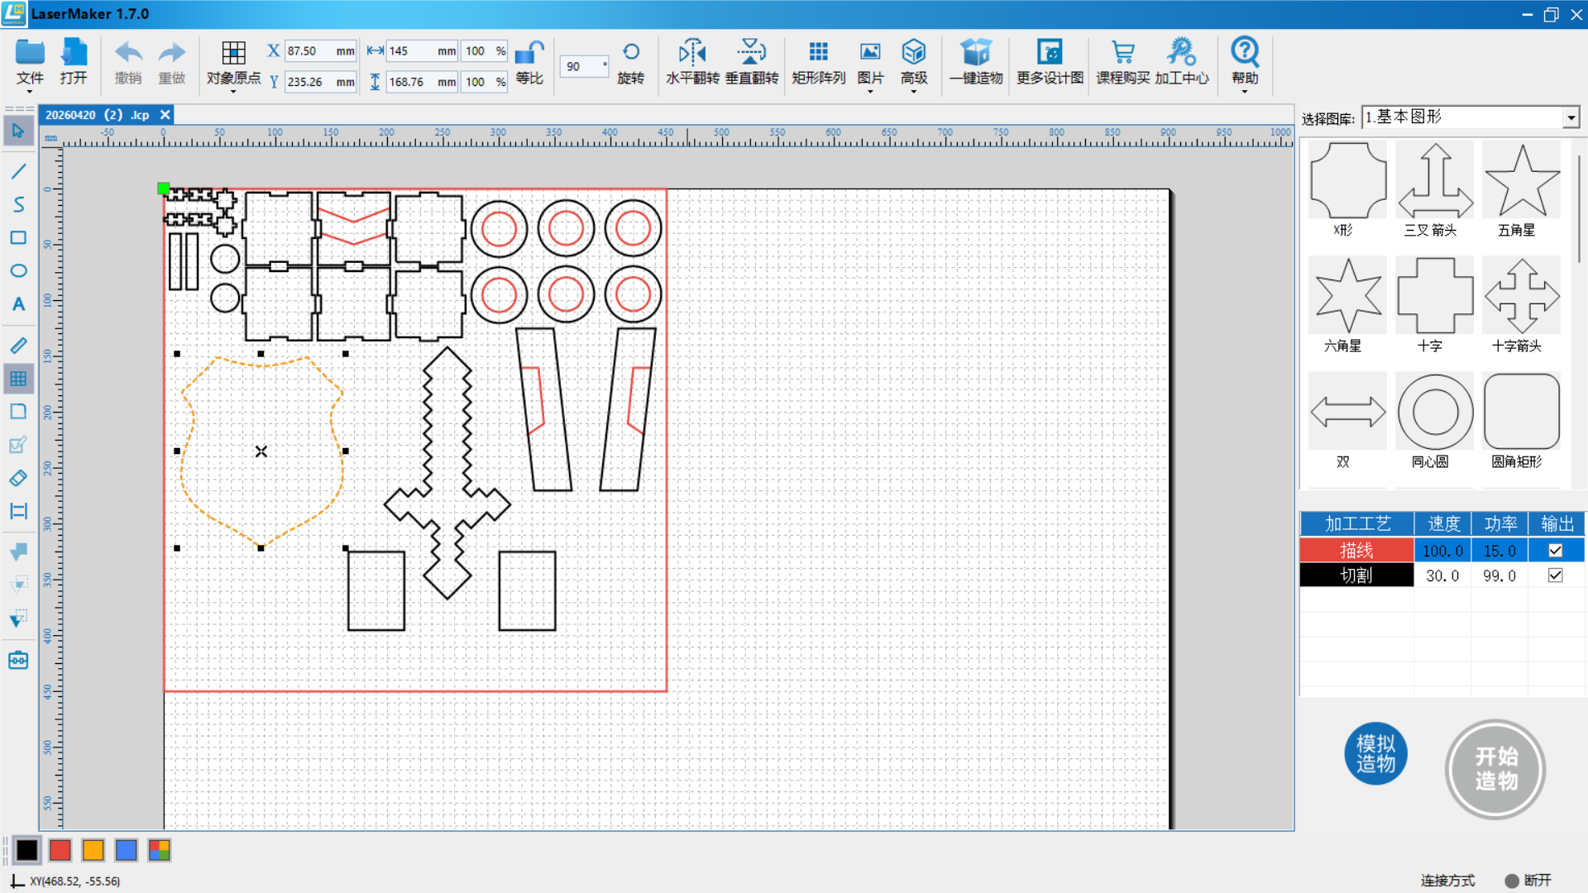
Task: Click the 开始造物 button
Action: point(1495,769)
